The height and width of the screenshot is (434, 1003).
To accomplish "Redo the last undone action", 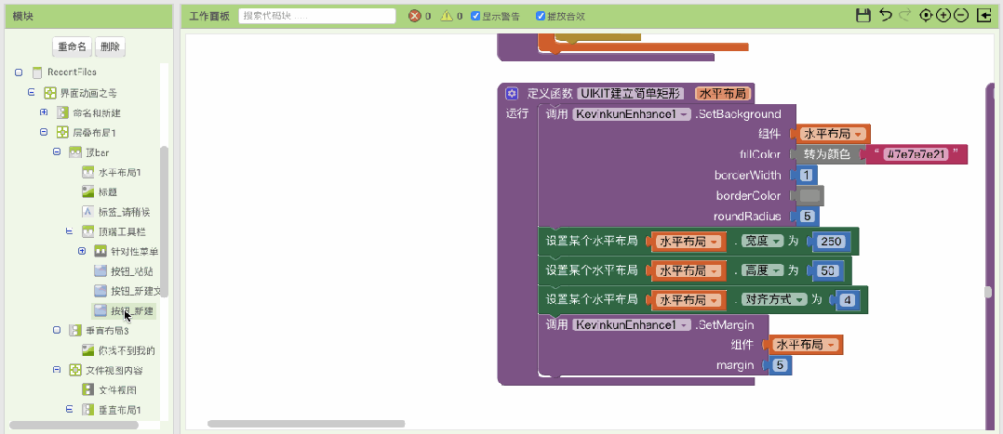I will (904, 16).
